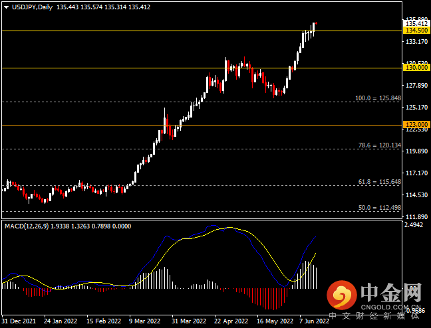
Task: Click the 125.170 price axis value
Action: point(417,107)
